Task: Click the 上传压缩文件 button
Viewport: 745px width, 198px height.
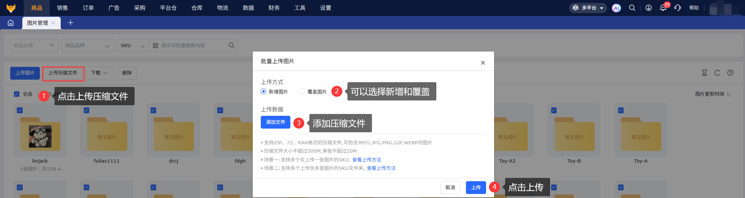Action: [63, 73]
